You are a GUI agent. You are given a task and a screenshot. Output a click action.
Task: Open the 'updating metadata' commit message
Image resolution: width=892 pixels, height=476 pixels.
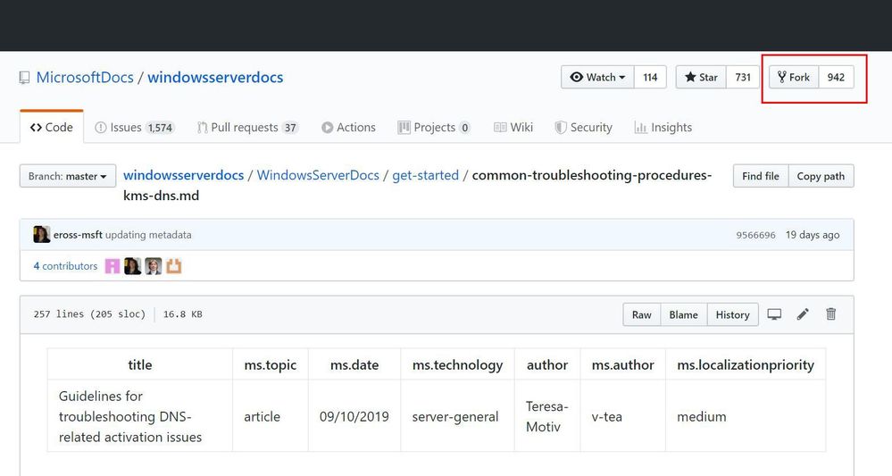pyautogui.click(x=148, y=234)
